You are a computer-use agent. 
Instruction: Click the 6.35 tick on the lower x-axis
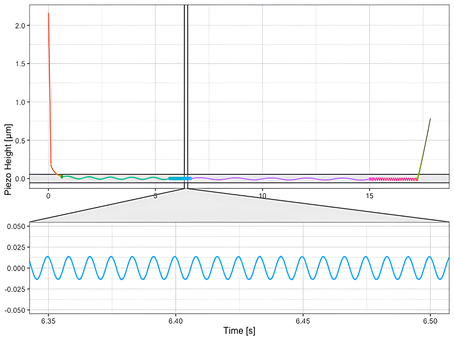coord(49,321)
